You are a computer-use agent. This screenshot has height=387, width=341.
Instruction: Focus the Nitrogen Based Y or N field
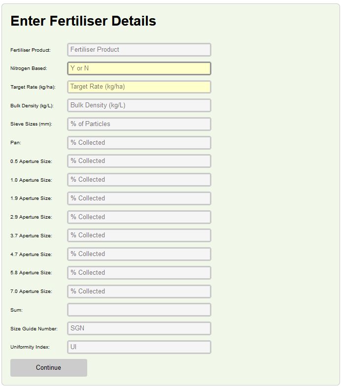[x=139, y=68]
